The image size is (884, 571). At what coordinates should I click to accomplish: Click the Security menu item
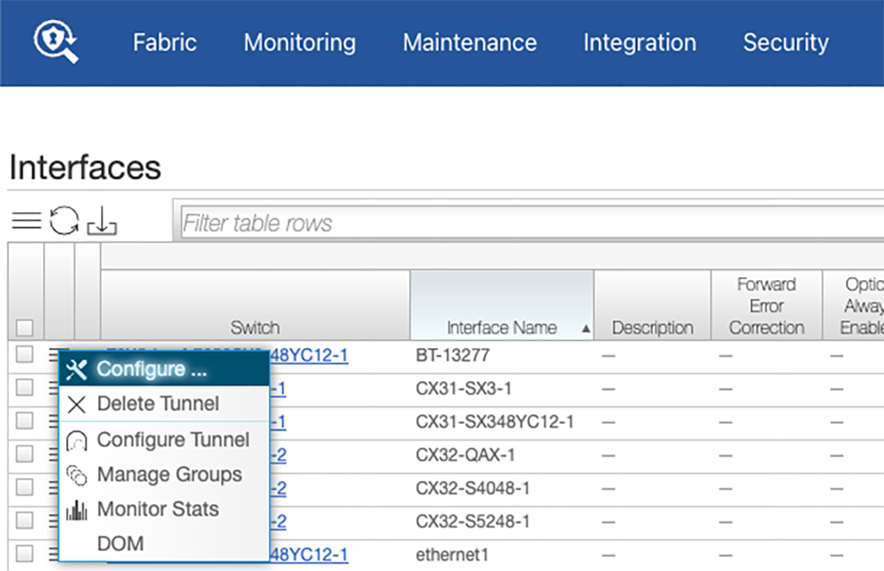tap(785, 42)
